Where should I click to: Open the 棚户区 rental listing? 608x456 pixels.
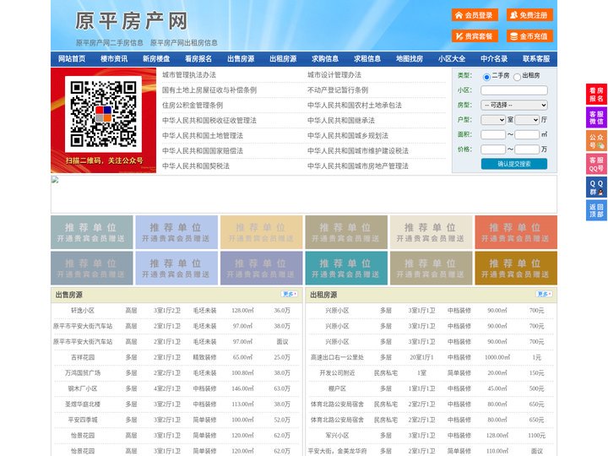click(x=337, y=388)
